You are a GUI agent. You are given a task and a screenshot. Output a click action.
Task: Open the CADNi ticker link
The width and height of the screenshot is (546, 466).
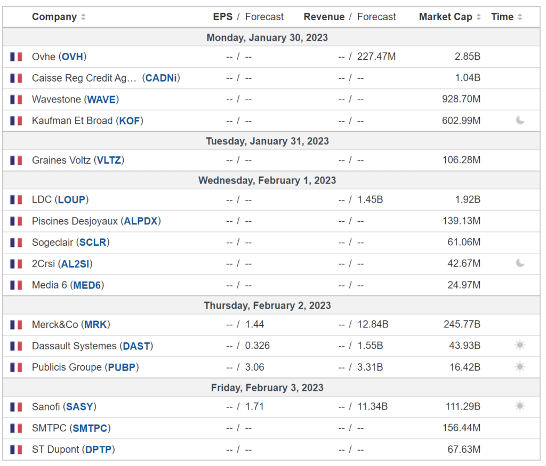point(161,78)
